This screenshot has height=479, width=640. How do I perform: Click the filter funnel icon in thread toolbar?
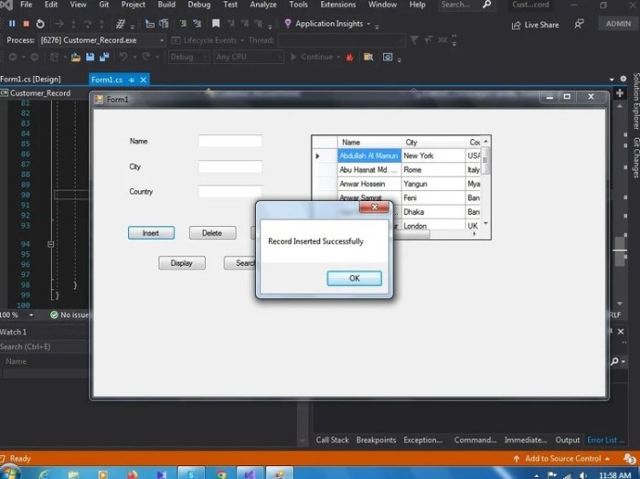pyautogui.click(x=414, y=40)
